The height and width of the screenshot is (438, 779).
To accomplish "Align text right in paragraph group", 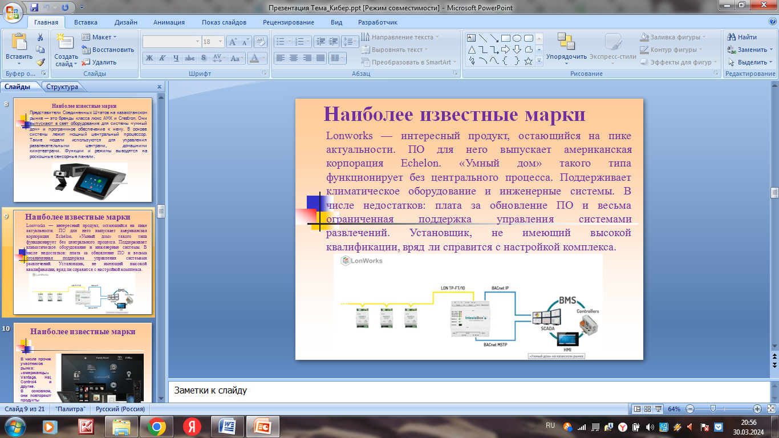I will [x=307, y=58].
